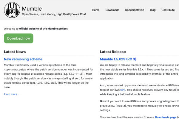Viewport: 179px width, 119px height.
Task: Click the Mumble headset logo icon
Action: 12,10
